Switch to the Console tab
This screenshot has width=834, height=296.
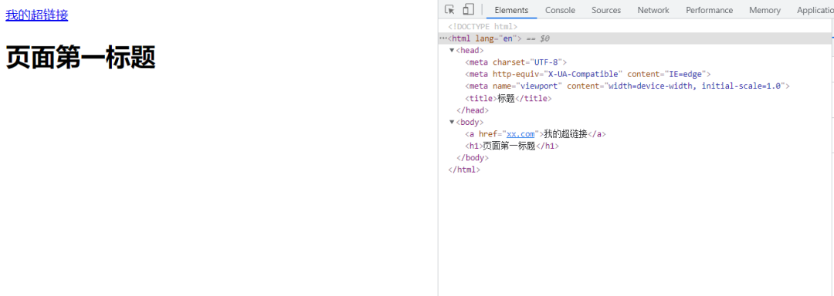(560, 10)
